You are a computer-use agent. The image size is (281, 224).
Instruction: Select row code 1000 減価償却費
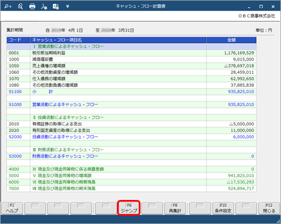(132, 59)
